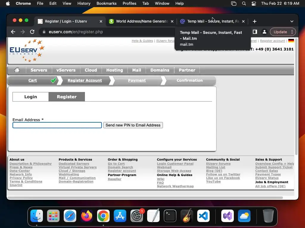Click the Payment step link

[137, 80]
